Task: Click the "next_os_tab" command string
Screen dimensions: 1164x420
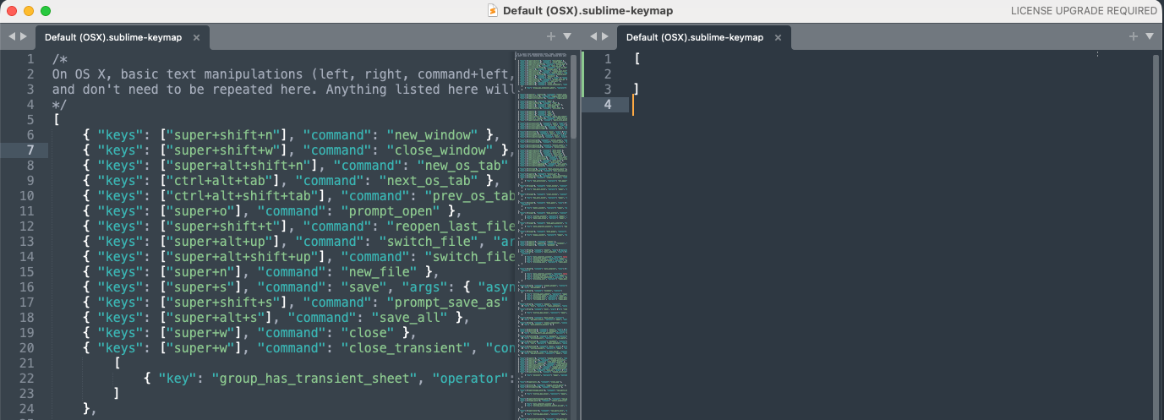Action: click(433, 181)
